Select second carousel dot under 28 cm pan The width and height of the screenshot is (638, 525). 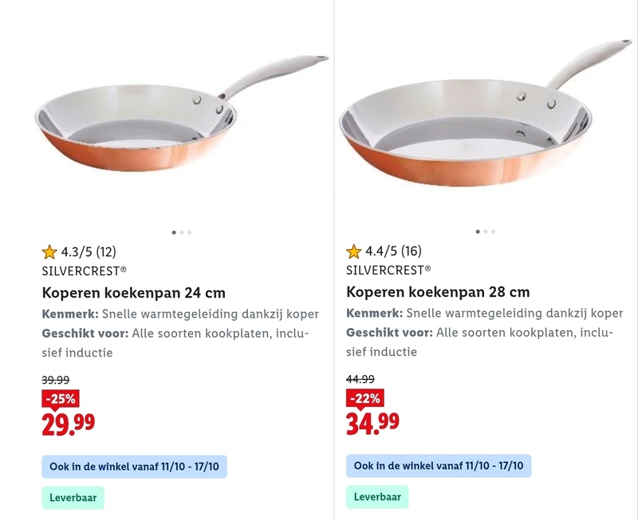click(x=486, y=231)
